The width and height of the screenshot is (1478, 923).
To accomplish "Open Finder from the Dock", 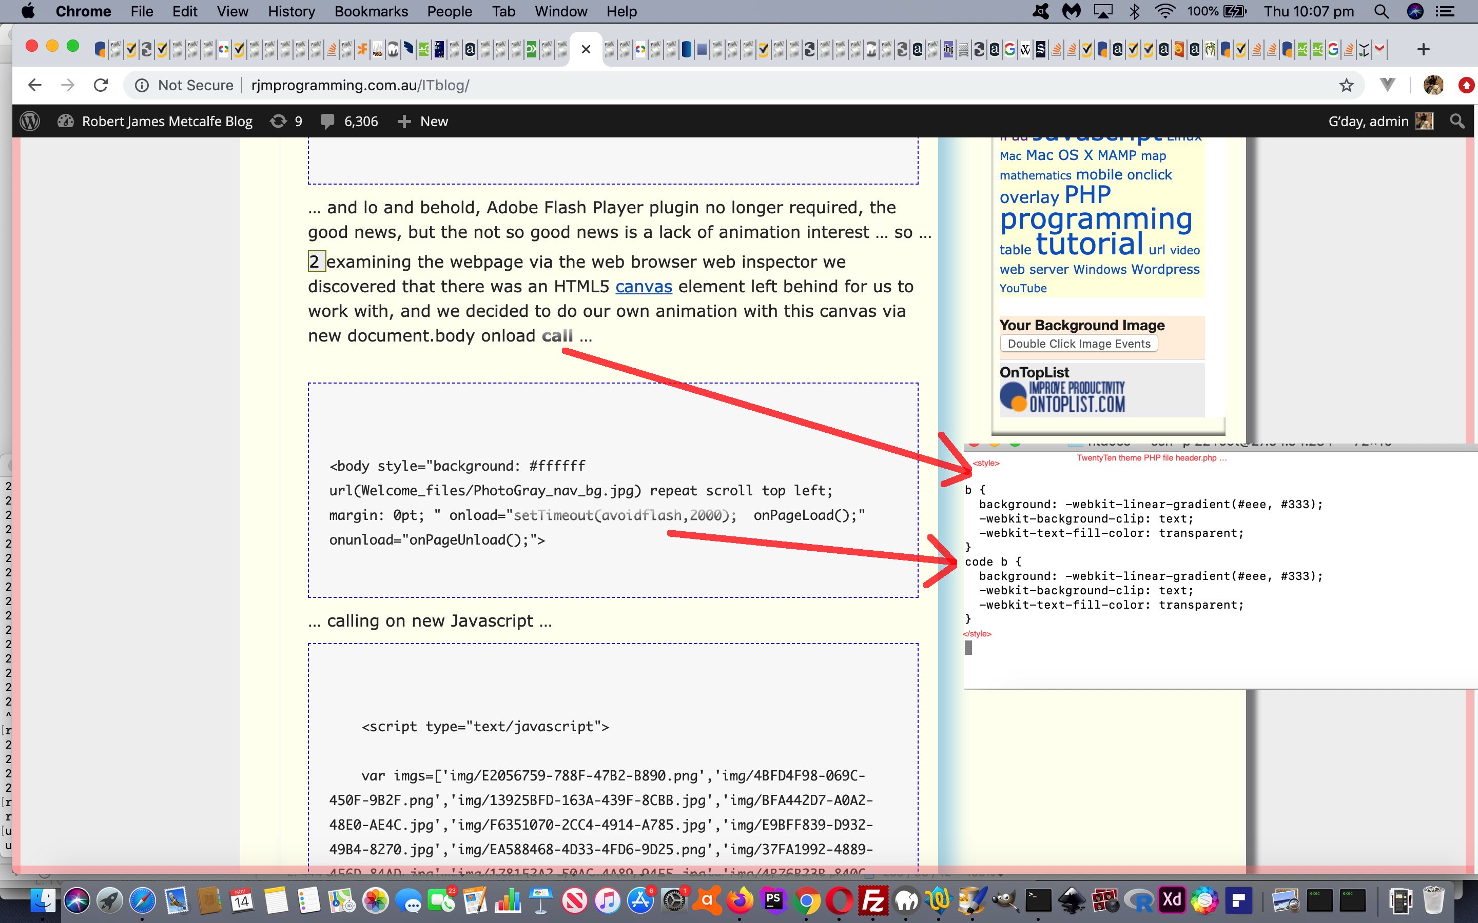I will pyautogui.click(x=43, y=900).
